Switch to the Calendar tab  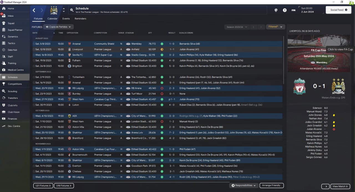[52, 19]
